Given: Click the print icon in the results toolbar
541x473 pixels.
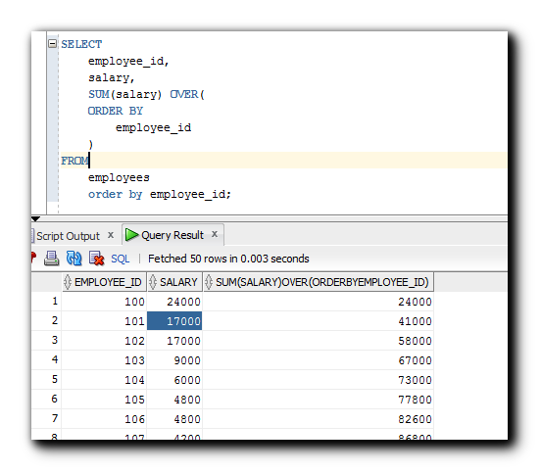Looking at the screenshot, I should (51, 259).
